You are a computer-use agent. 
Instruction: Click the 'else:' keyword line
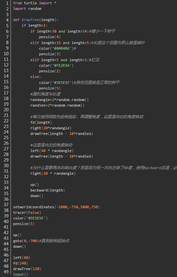pyautogui.click(x=35, y=77)
